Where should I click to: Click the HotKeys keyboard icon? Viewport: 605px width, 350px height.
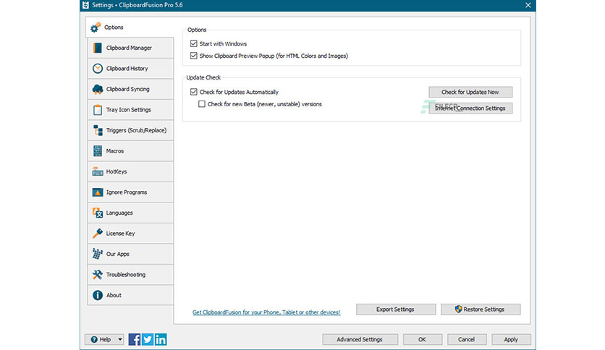[98, 171]
